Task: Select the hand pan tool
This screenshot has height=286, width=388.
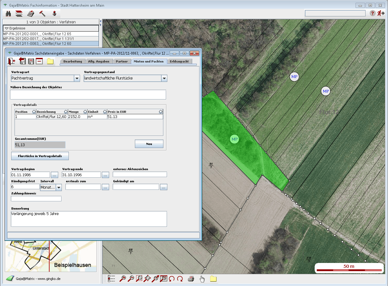Action: (202, 279)
